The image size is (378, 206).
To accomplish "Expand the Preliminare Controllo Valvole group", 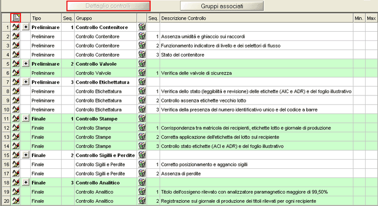I will (x=25, y=64).
